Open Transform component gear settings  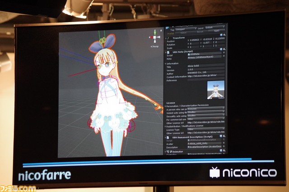tap(224, 35)
